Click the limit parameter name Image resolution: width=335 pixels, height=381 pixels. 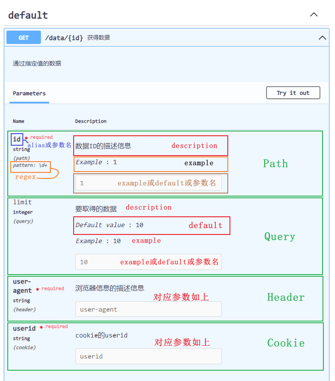tap(22, 202)
